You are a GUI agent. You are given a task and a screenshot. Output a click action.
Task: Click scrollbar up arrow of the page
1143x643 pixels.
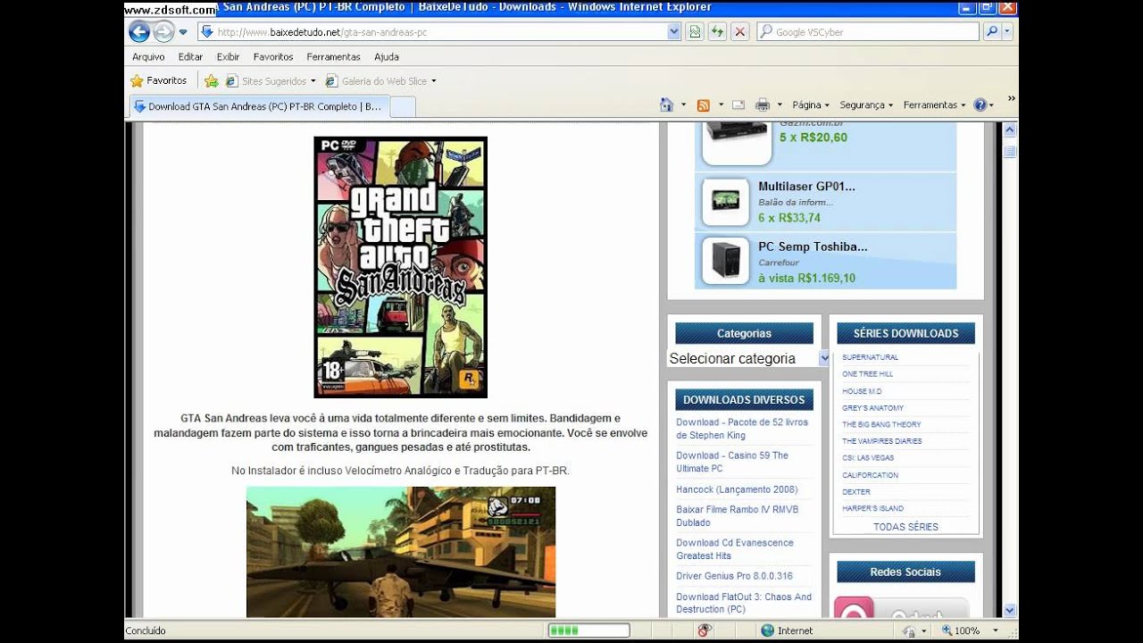(x=1010, y=129)
